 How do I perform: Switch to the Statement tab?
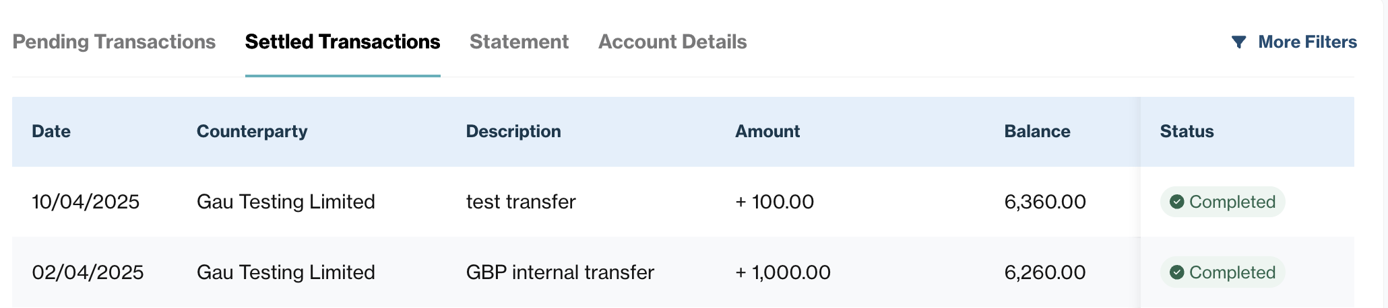point(519,42)
